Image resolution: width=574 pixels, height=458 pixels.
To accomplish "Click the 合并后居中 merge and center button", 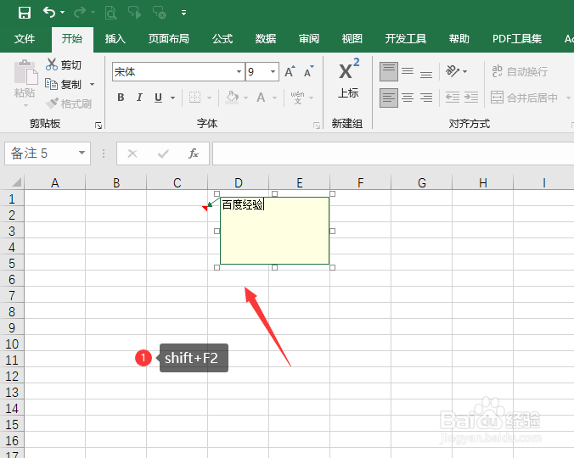I will (x=524, y=98).
